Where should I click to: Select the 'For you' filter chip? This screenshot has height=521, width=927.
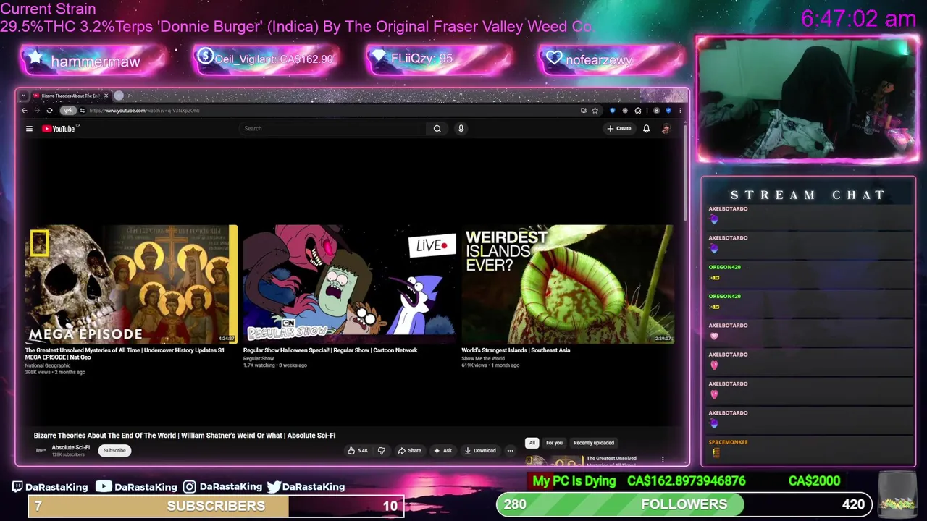coord(554,443)
